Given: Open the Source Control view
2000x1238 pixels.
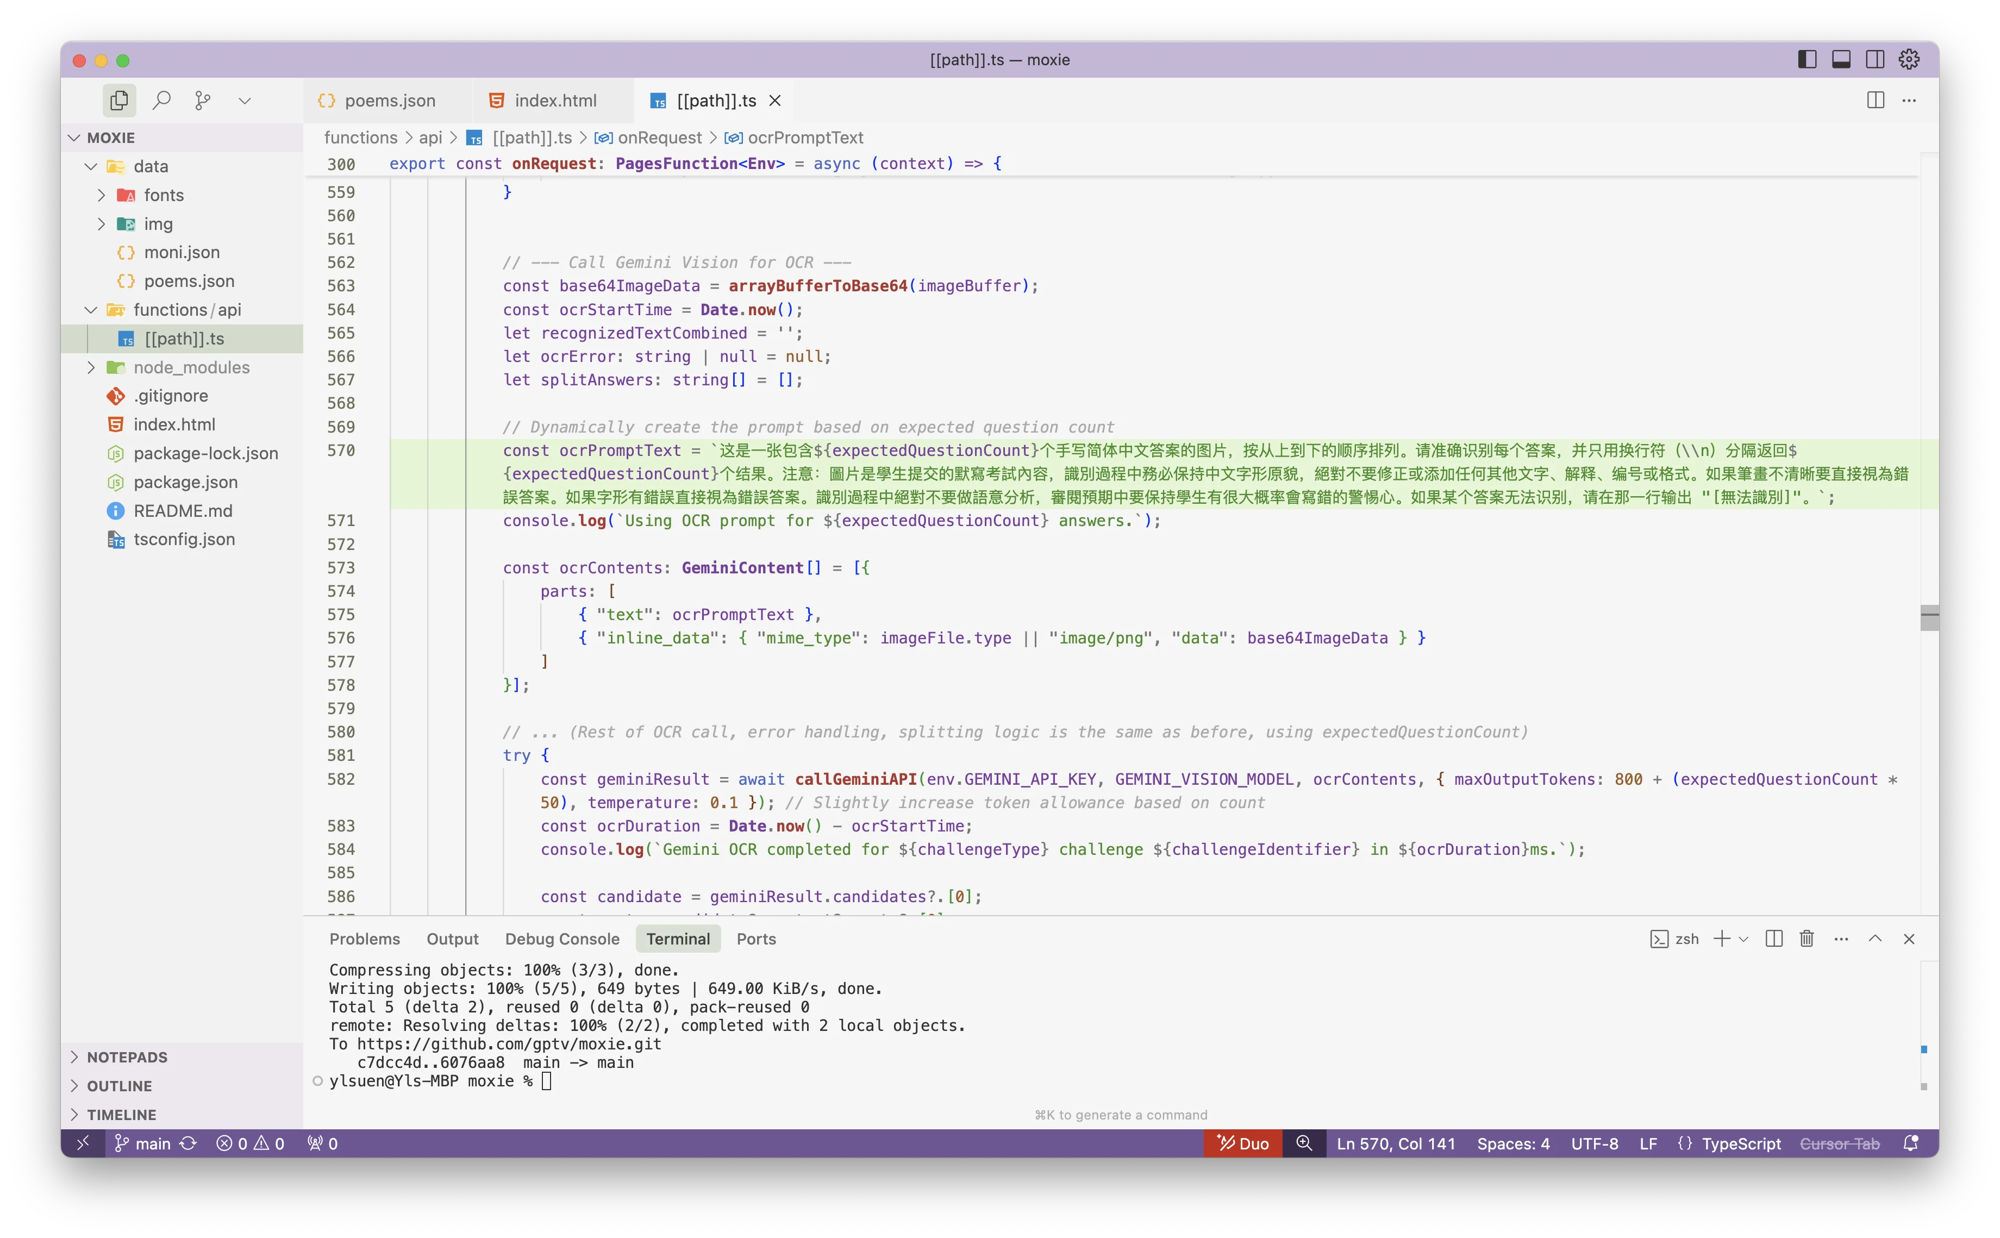Looking at the screenshot, I should point(203,100).
